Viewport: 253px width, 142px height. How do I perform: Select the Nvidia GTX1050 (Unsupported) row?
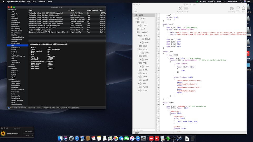[40, 30]
